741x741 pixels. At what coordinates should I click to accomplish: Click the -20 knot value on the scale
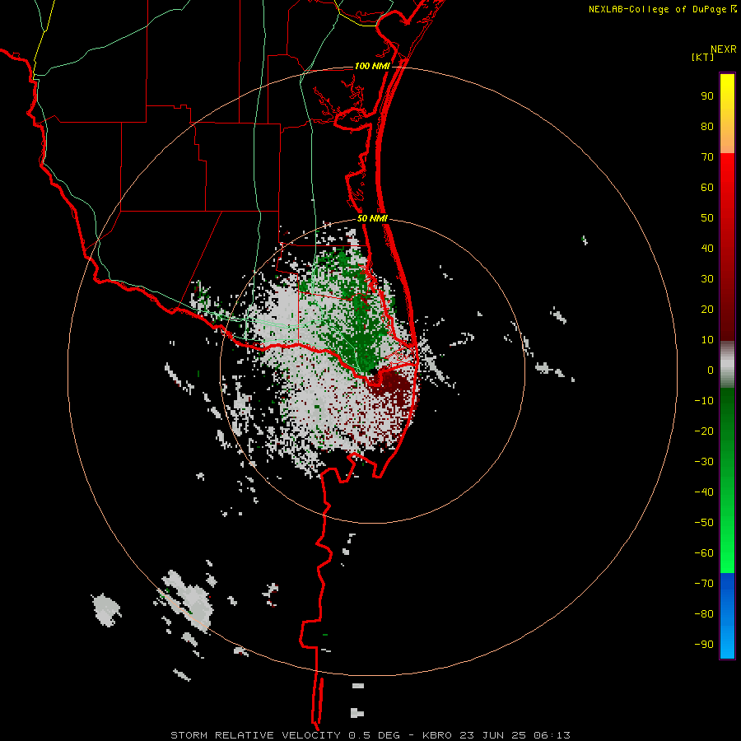click(x=704, y=431)
